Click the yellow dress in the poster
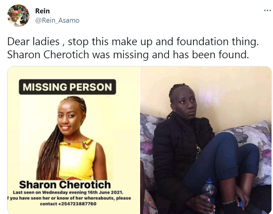This screenshot has width=273, height=214. click(77, 159)
